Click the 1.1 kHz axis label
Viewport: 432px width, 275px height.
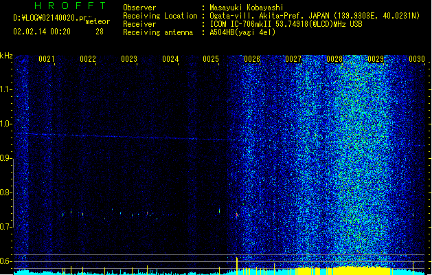pyautogui.click(x=6, y=89)
